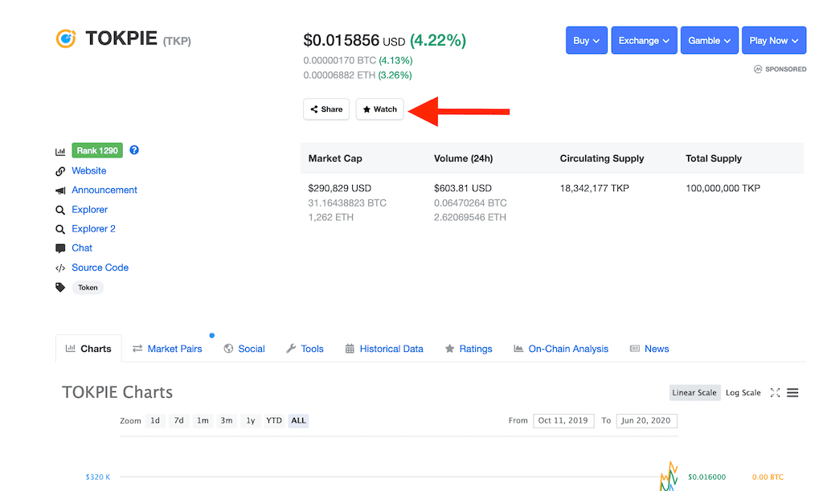This screenshot has height=491, width=823.
Task: Click the TOKPIE coin logo icon
Action: click(x=66, y=39)
